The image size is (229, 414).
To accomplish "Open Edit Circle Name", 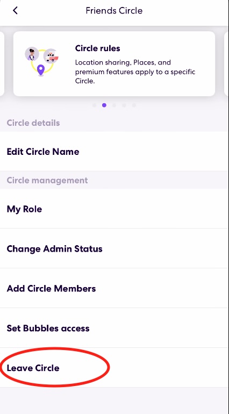I will (x=114, y=152).
